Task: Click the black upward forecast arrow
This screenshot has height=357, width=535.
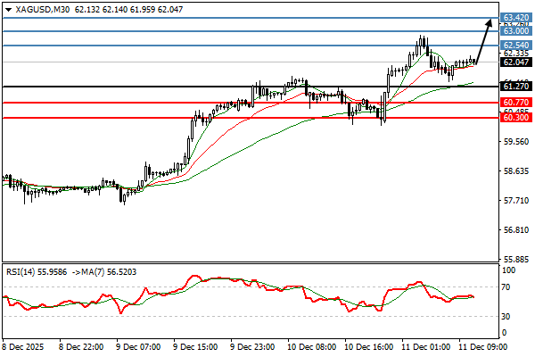Action: click(x=484, y=40)
